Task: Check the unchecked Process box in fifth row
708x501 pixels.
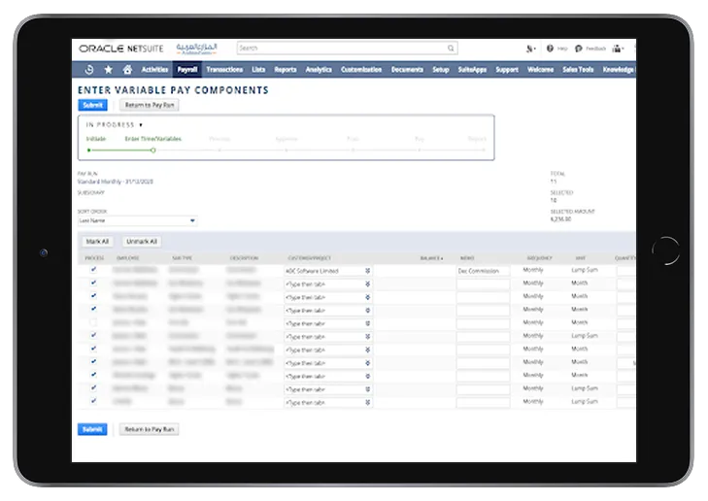Action: pos(93,321)
